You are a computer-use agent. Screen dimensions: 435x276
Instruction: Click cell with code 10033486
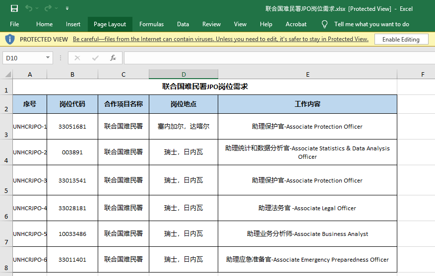point(72,233)
